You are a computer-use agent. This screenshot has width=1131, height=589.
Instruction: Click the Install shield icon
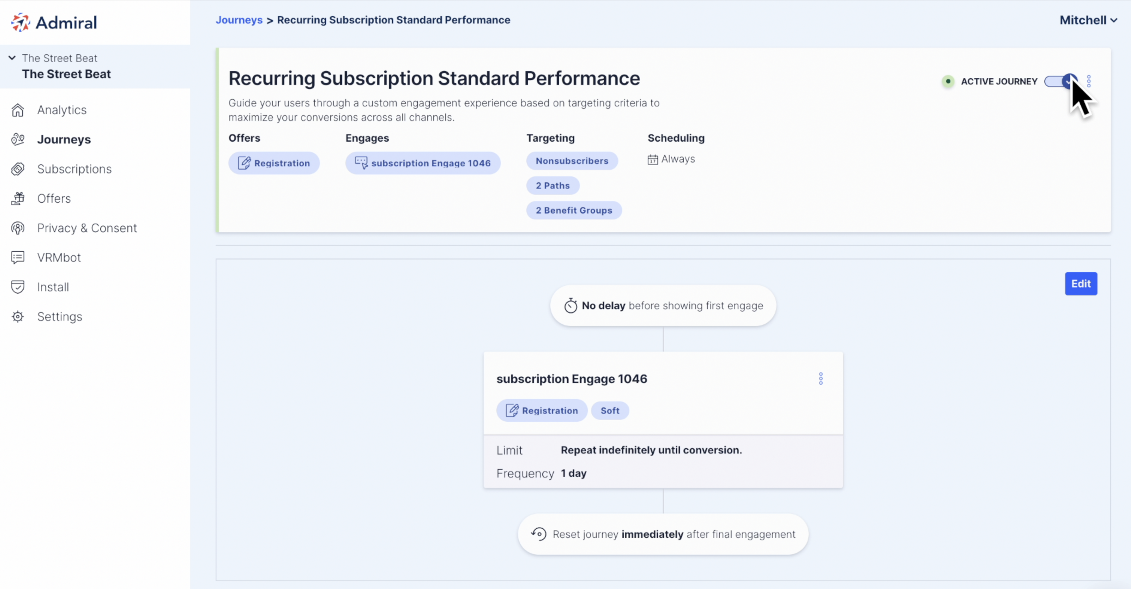coord(18,287)
